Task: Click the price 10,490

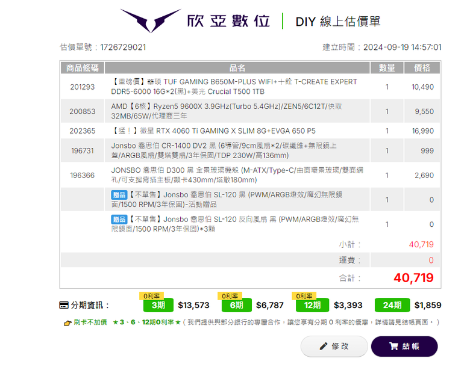Action: coord(422,87)
